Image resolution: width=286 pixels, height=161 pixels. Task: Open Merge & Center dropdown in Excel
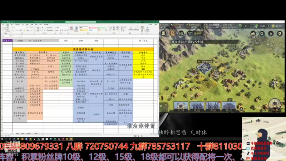(x=54, y=30)
